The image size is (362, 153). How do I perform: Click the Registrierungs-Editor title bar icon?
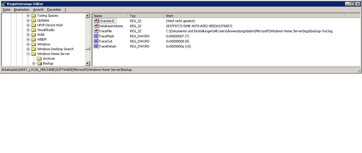tap(4, 4)
